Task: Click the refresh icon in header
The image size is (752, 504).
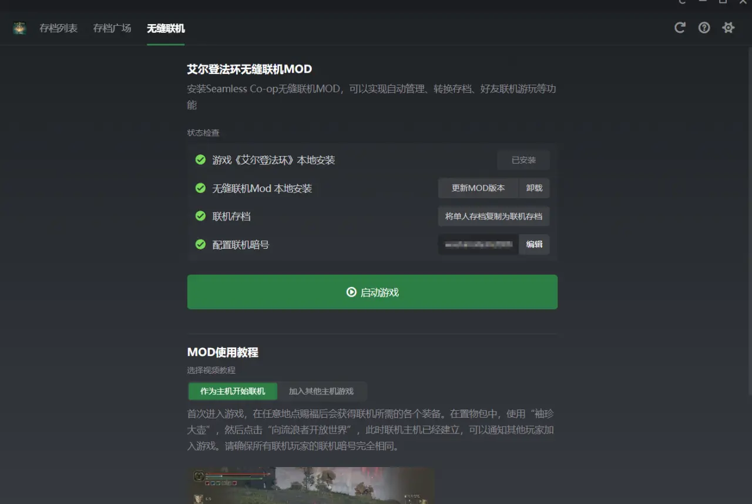Action: [x=680, y=28]
